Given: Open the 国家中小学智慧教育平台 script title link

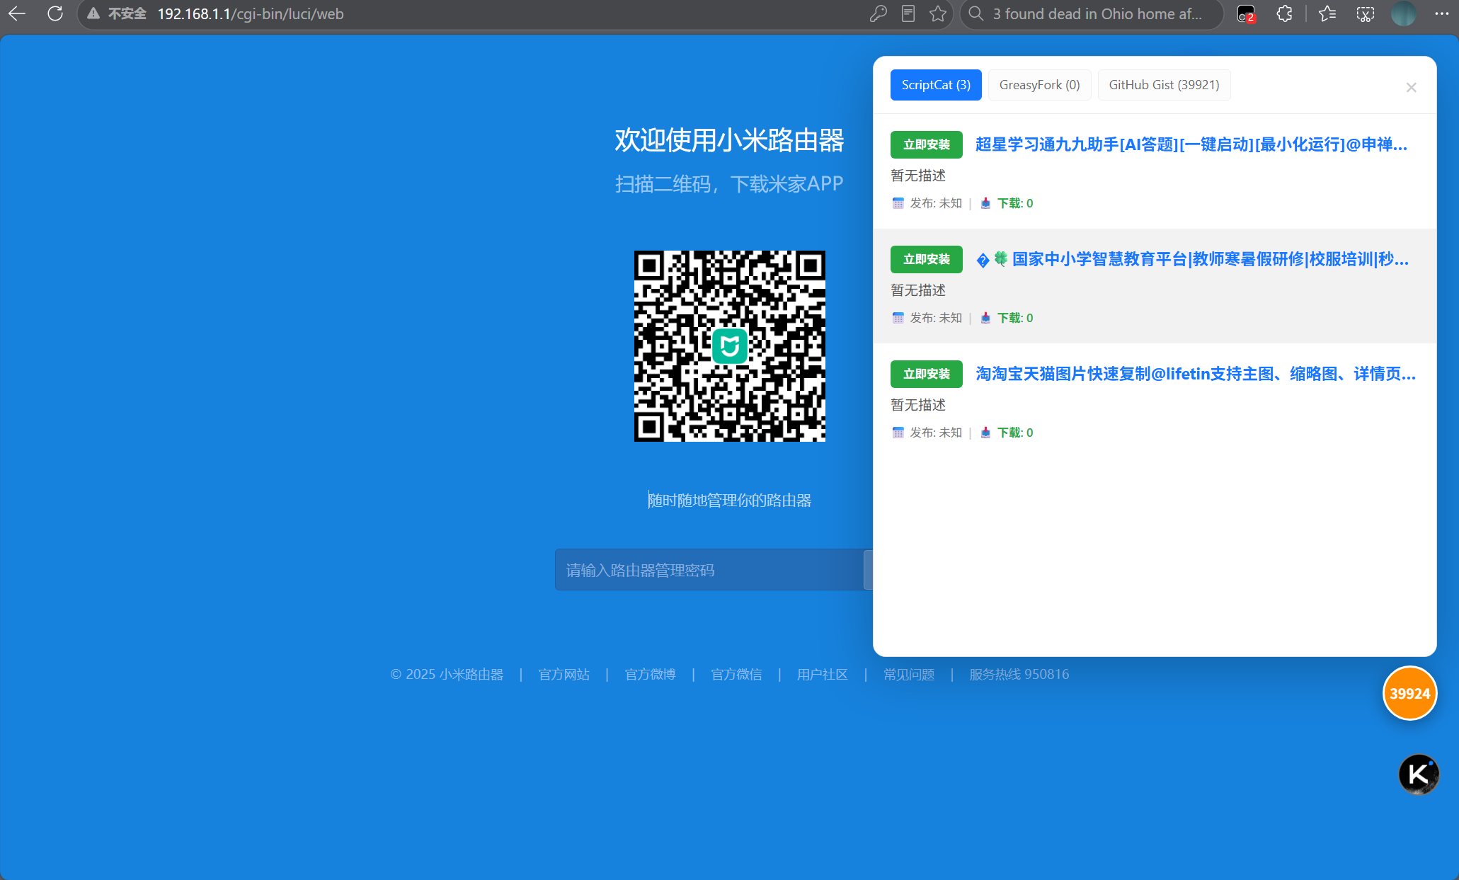Looking at the screenshot, I should pos(1192,259).
